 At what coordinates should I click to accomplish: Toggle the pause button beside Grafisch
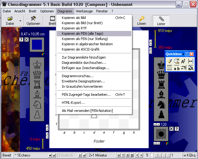click(x=80, y=156)
